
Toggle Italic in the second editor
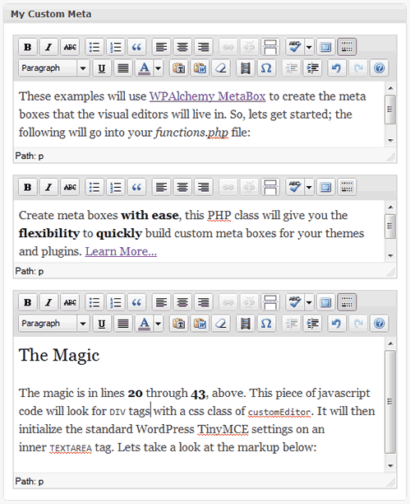(48, 187)
